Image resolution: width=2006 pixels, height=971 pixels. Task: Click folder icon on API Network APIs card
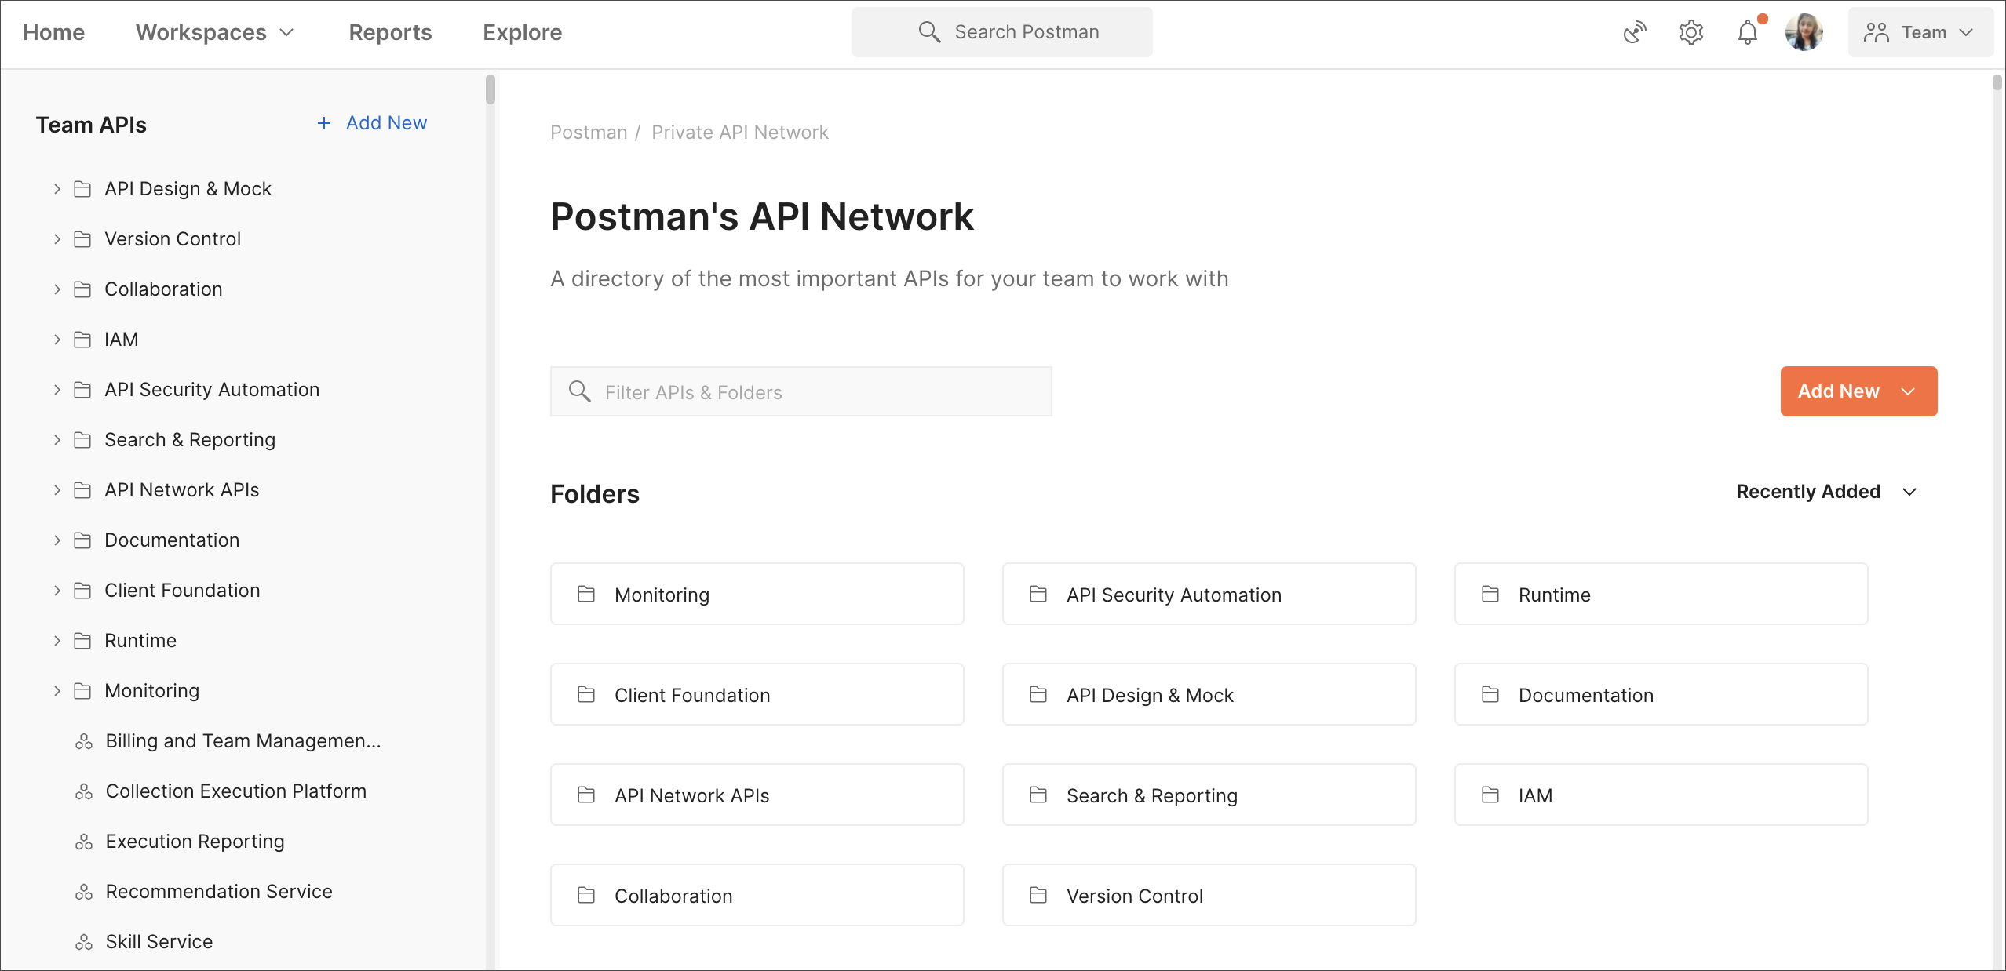coord(586,795)
